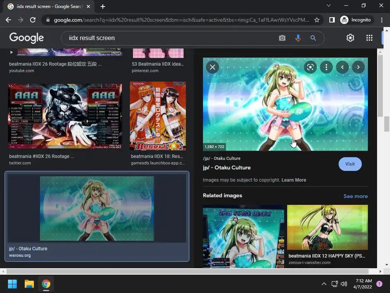This screenshot has width=390, height=293.
Task: Start voice search with the microphone
Action: [x=298, y=38]
